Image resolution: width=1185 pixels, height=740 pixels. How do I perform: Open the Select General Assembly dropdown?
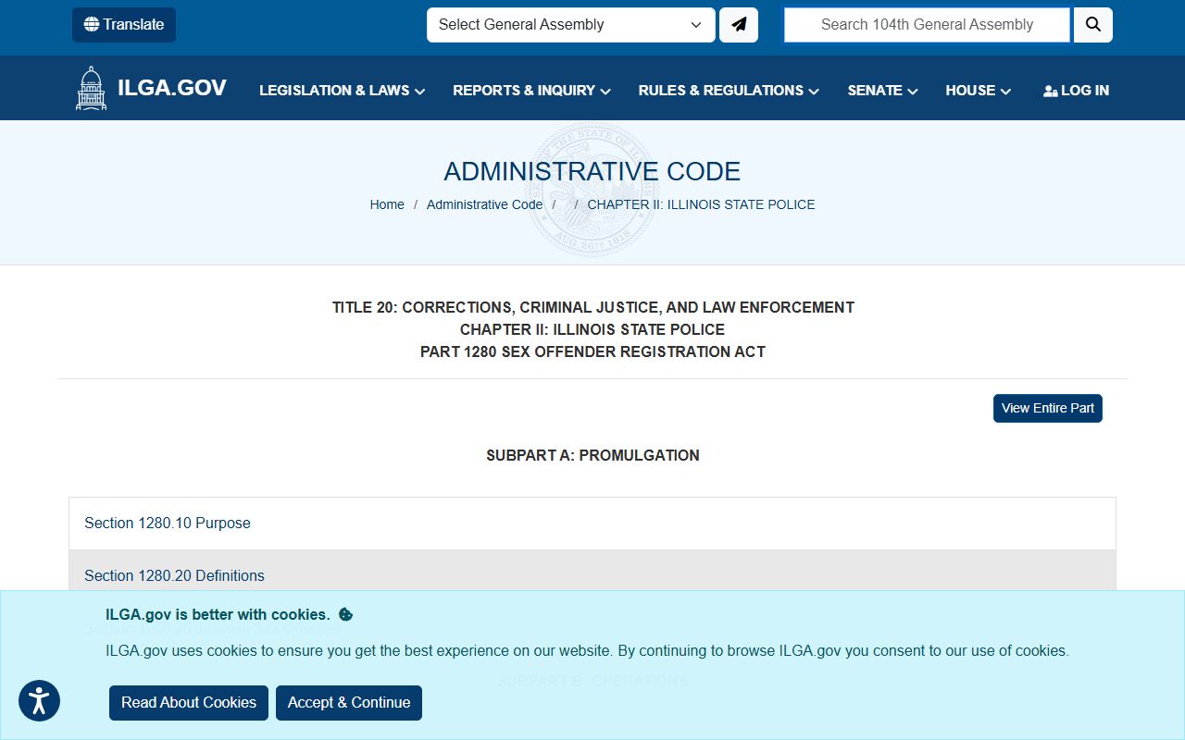coord(571,25)
